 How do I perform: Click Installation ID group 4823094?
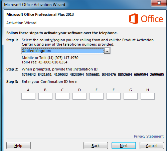coord(77,74)
